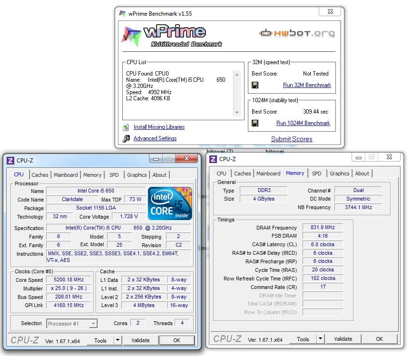
Task: Click OK button in left CPU-Z window
Action: (x=177, y=340)
